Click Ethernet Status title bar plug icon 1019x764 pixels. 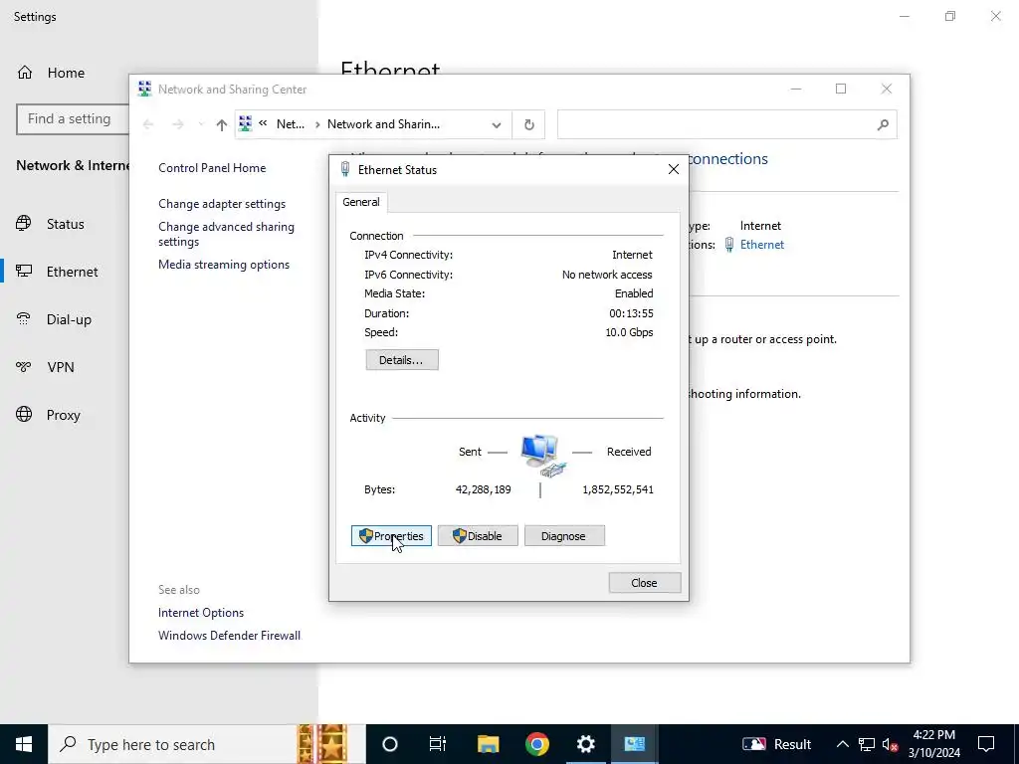pos(345,169)
